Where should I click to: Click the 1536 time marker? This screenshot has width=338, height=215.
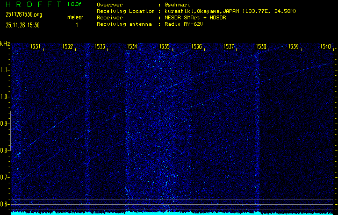197,47
